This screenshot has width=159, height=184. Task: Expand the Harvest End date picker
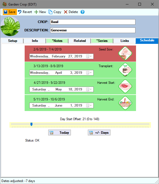(89, 105)
